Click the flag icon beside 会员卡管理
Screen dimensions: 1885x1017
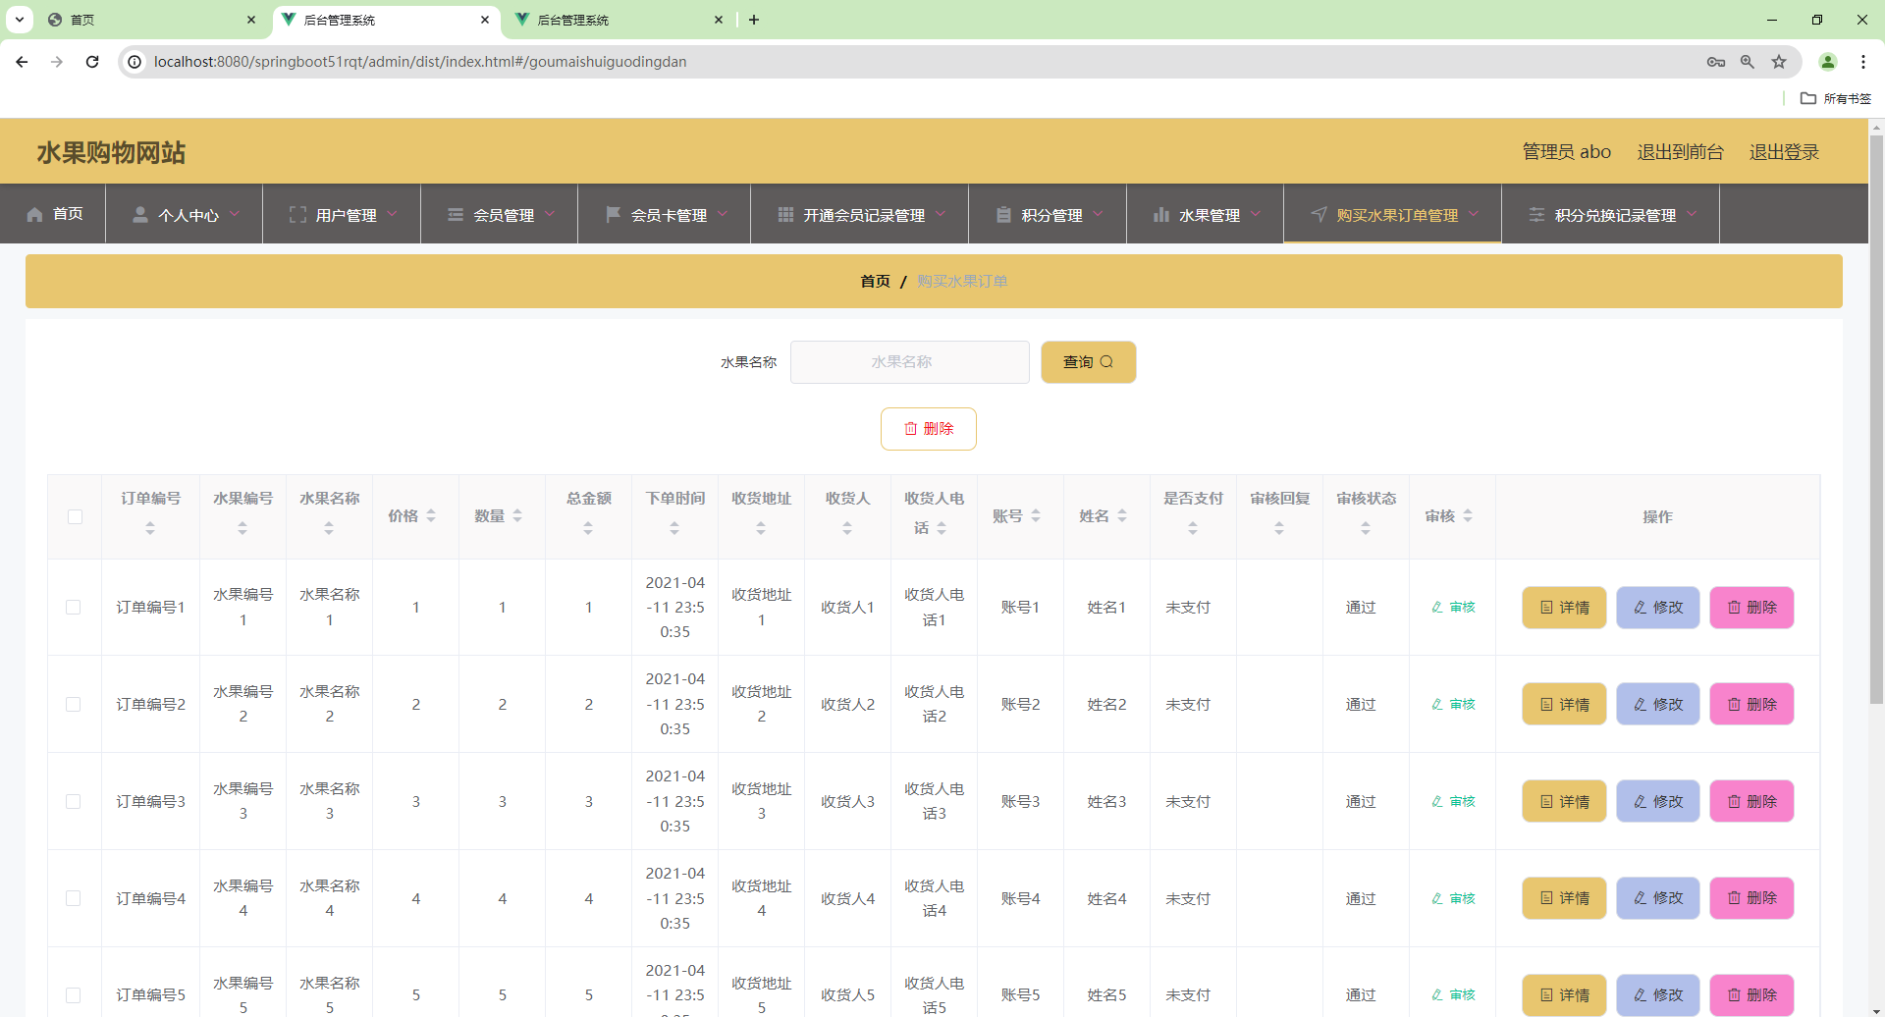613,214
